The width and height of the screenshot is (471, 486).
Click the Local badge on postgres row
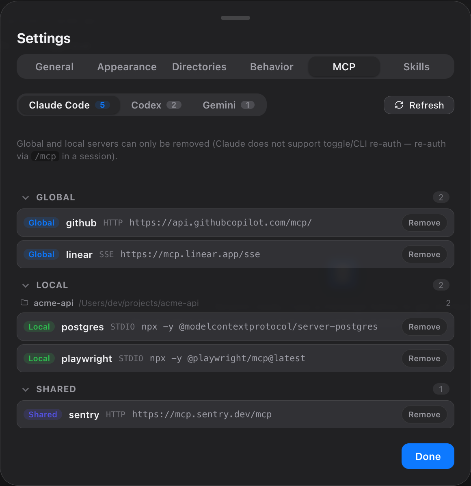(39, 327)
